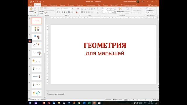Align text left in paragraph group
Viewport: 187px width, 105px height.
tap(82, 12)
